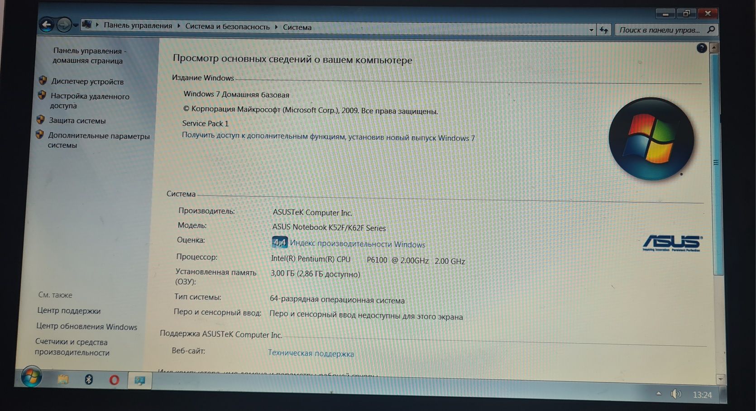Click the Bluetooth taskbar icon
756x411 pixels.
click(x=89, y=379)
